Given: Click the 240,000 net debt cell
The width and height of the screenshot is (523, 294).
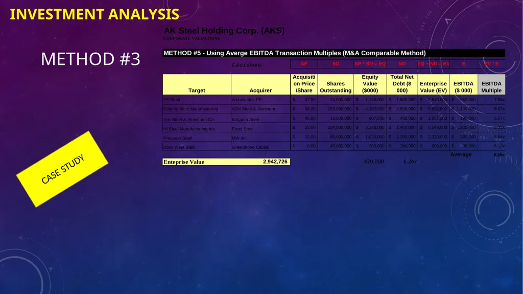Looking at the screenshot, I should click(x=402, y=146).
